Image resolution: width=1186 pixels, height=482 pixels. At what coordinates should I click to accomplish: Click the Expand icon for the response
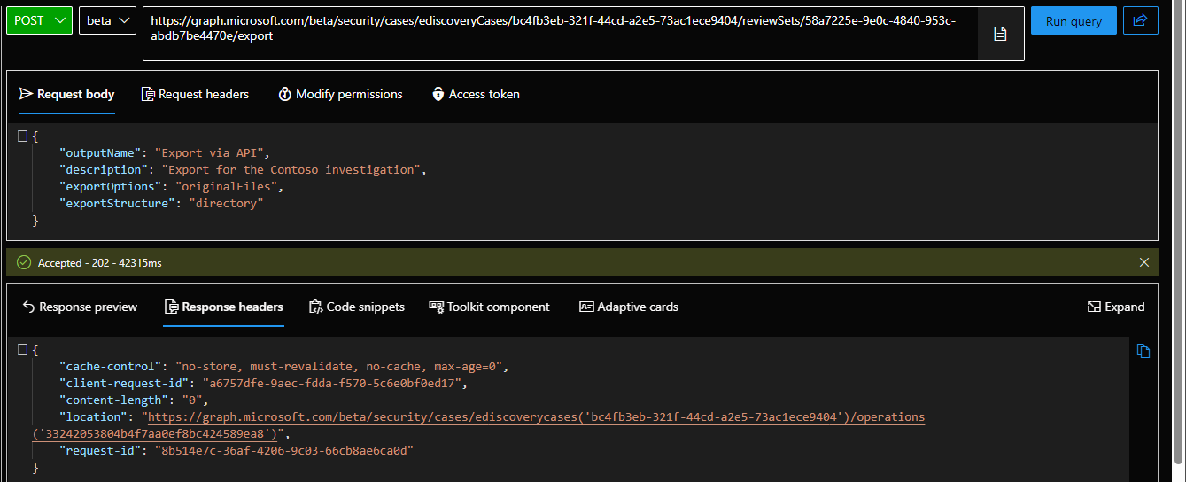pyautogui.click(x=1116, y=307)
